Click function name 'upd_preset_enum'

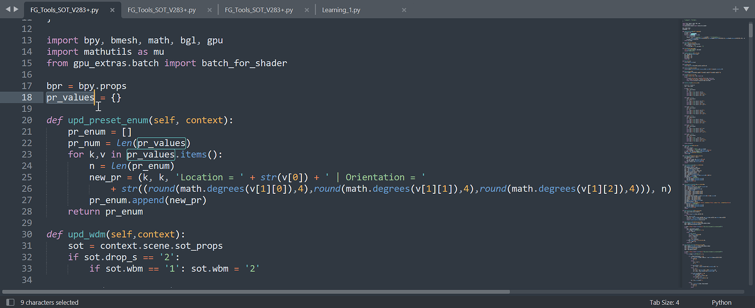(x=108, y=120)
